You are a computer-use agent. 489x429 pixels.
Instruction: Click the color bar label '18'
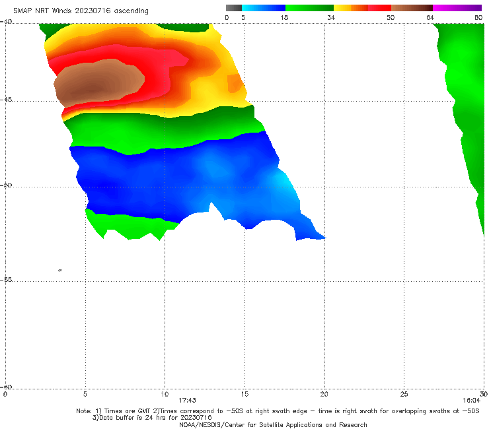pyautogui.click(x=284, y=17)
